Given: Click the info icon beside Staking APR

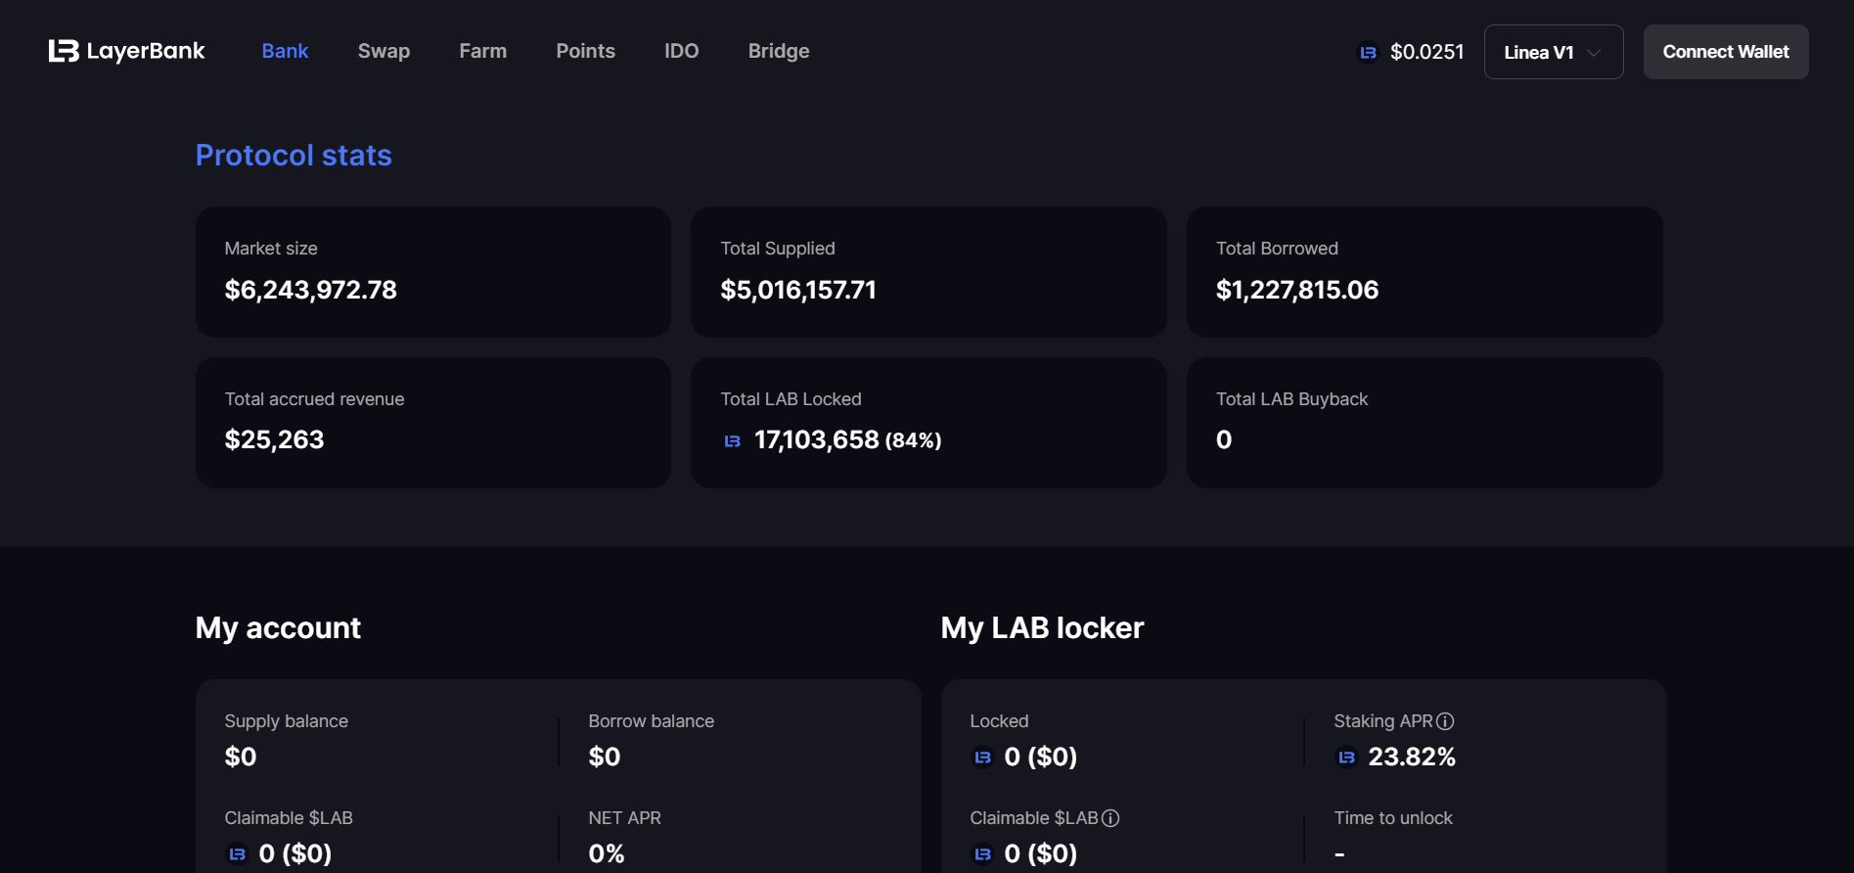Looking at the screenshot, I should tap(1445, 721).
